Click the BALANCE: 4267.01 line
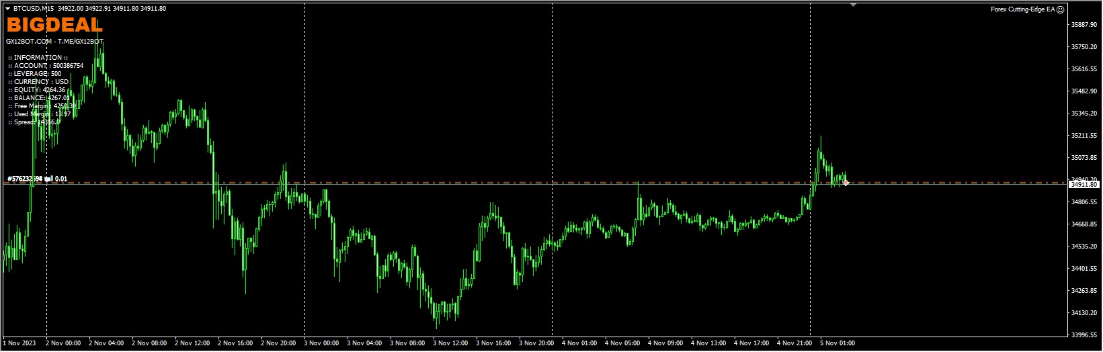 click(39, 98)
